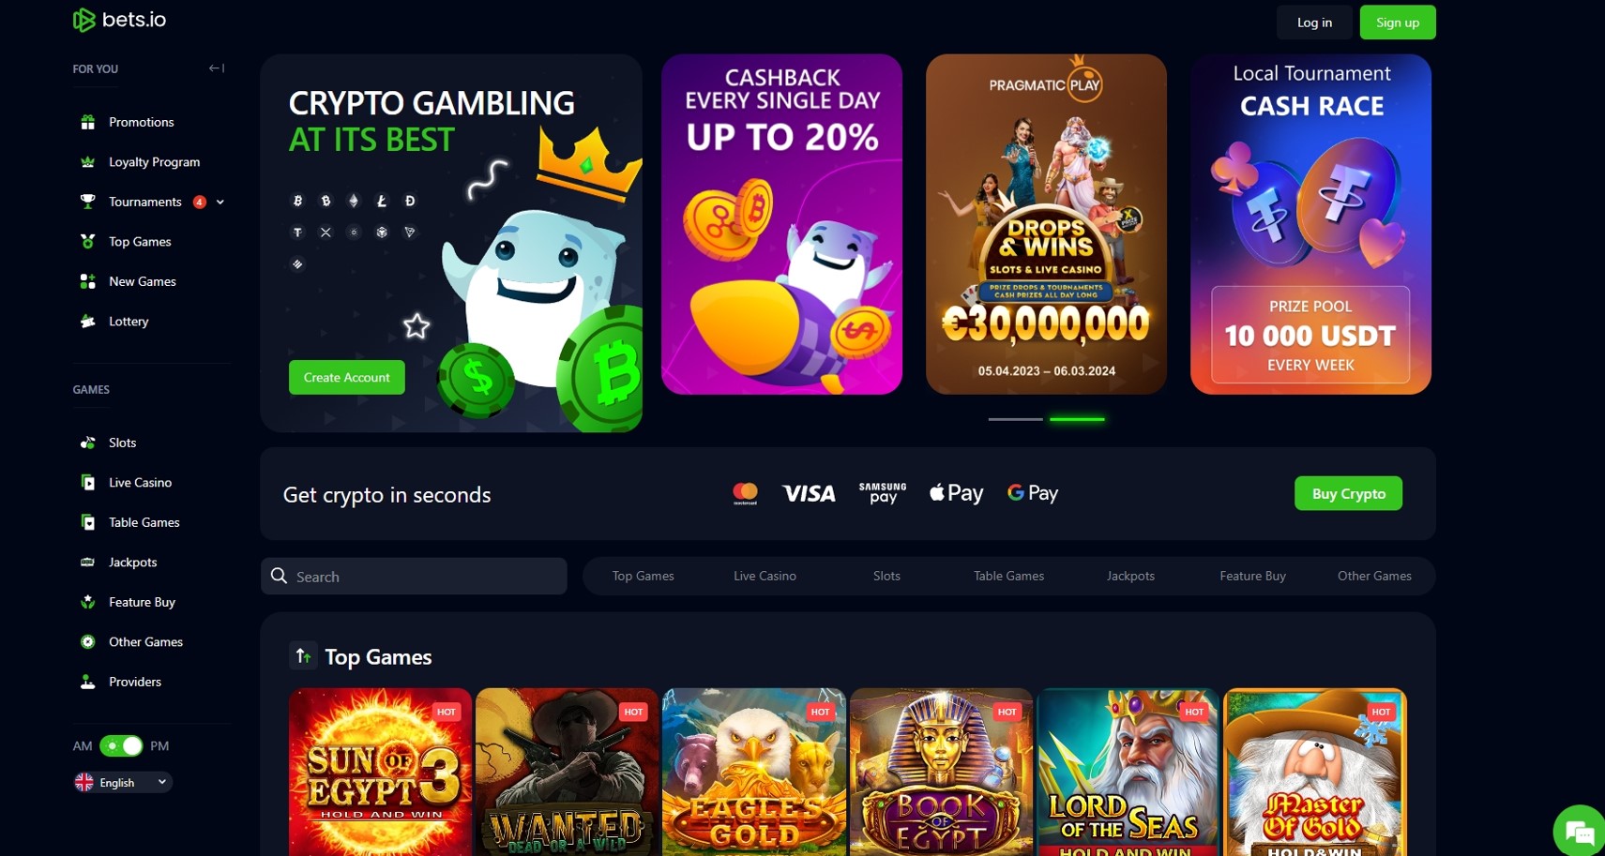
Task: Collapse the sidebar with arrow icon
Action: pyautogui.click(x=217, y=68)
